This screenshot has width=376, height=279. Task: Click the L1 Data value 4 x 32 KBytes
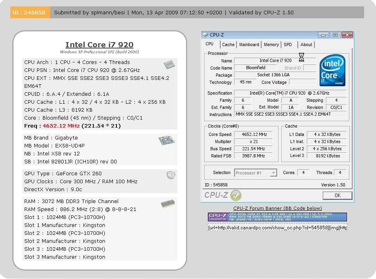tap(327, 134)
